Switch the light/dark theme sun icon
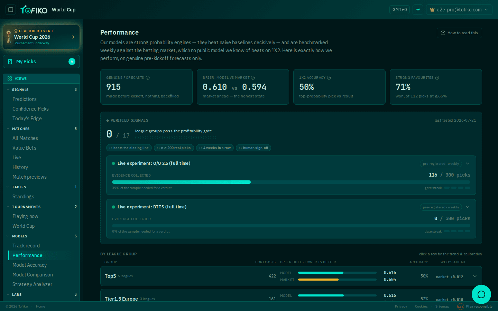498x311 pixels. tap(418, 10)
